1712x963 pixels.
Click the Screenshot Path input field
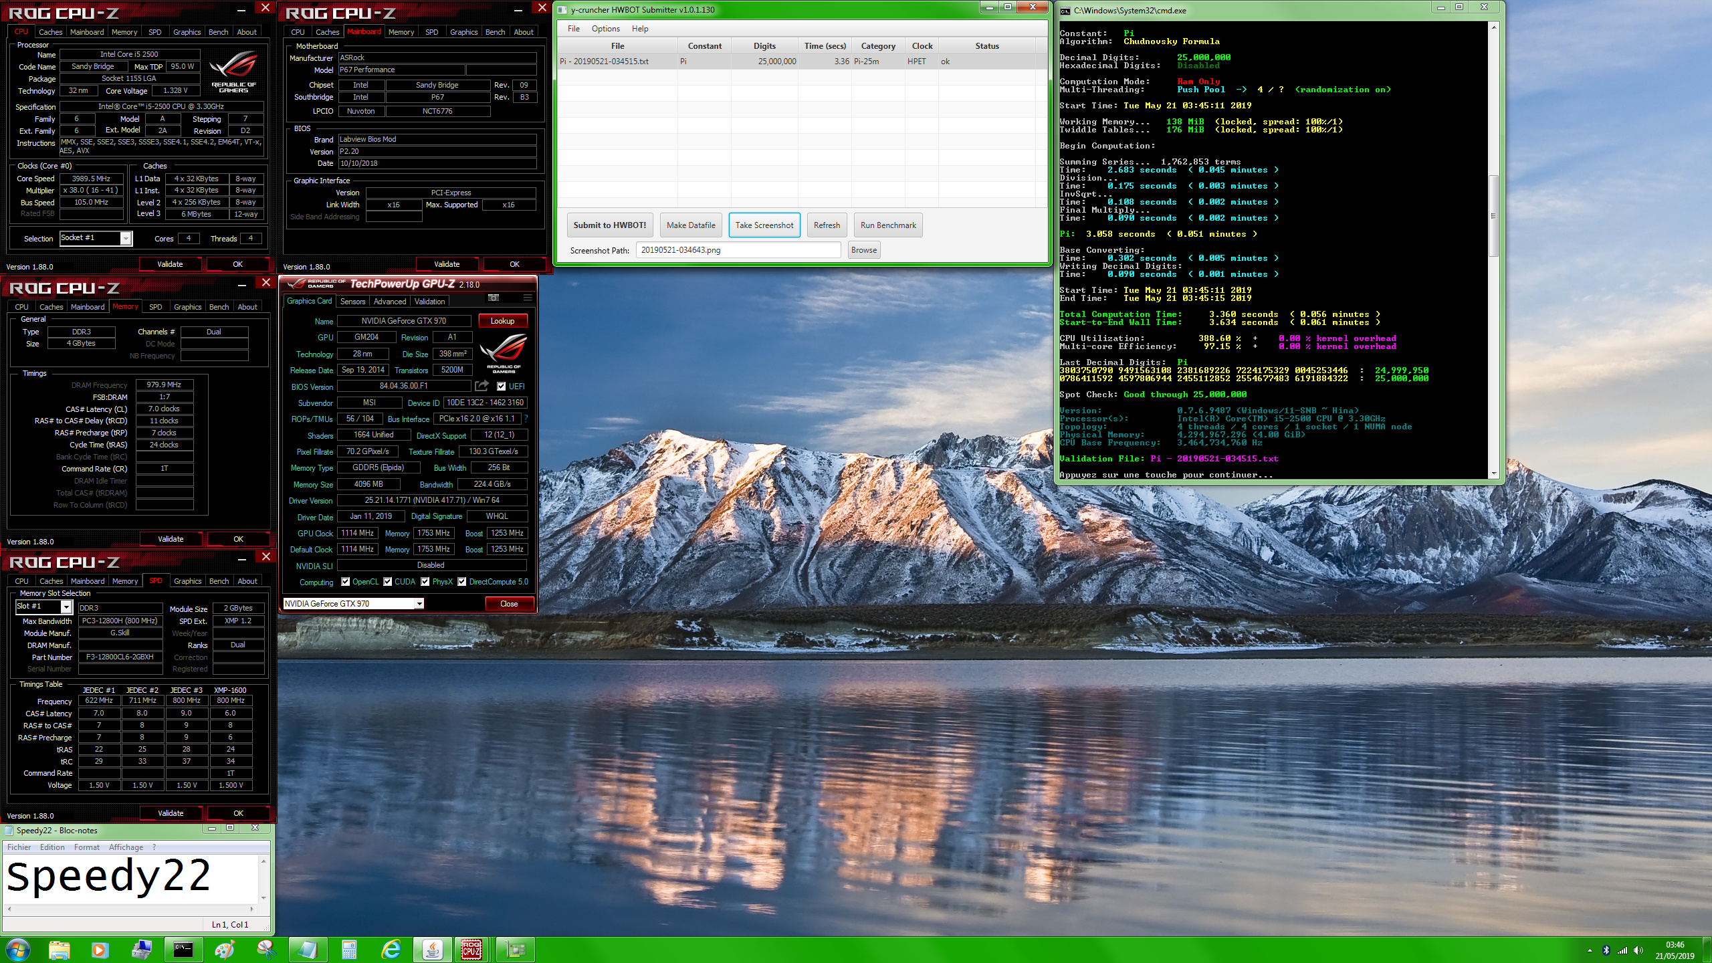[738, 250]
